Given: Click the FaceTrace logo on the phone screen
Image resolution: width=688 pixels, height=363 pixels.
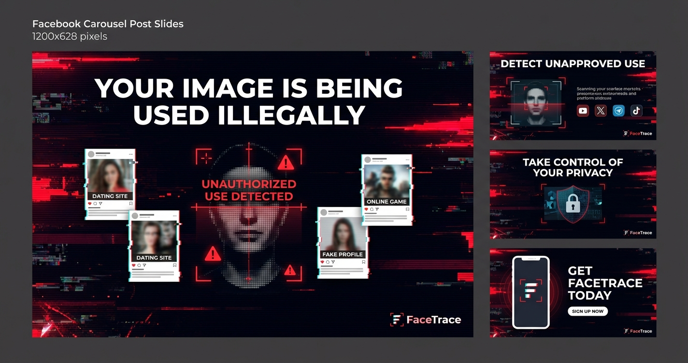Looking at the screenshot, I should [x=530, y=291].
